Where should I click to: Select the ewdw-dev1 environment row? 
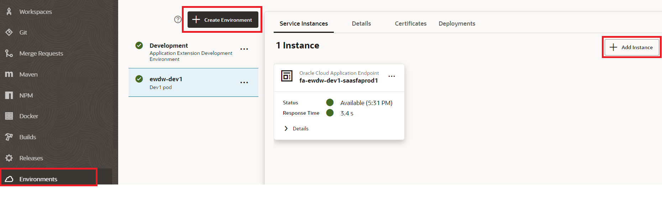(x=193, y=82)
